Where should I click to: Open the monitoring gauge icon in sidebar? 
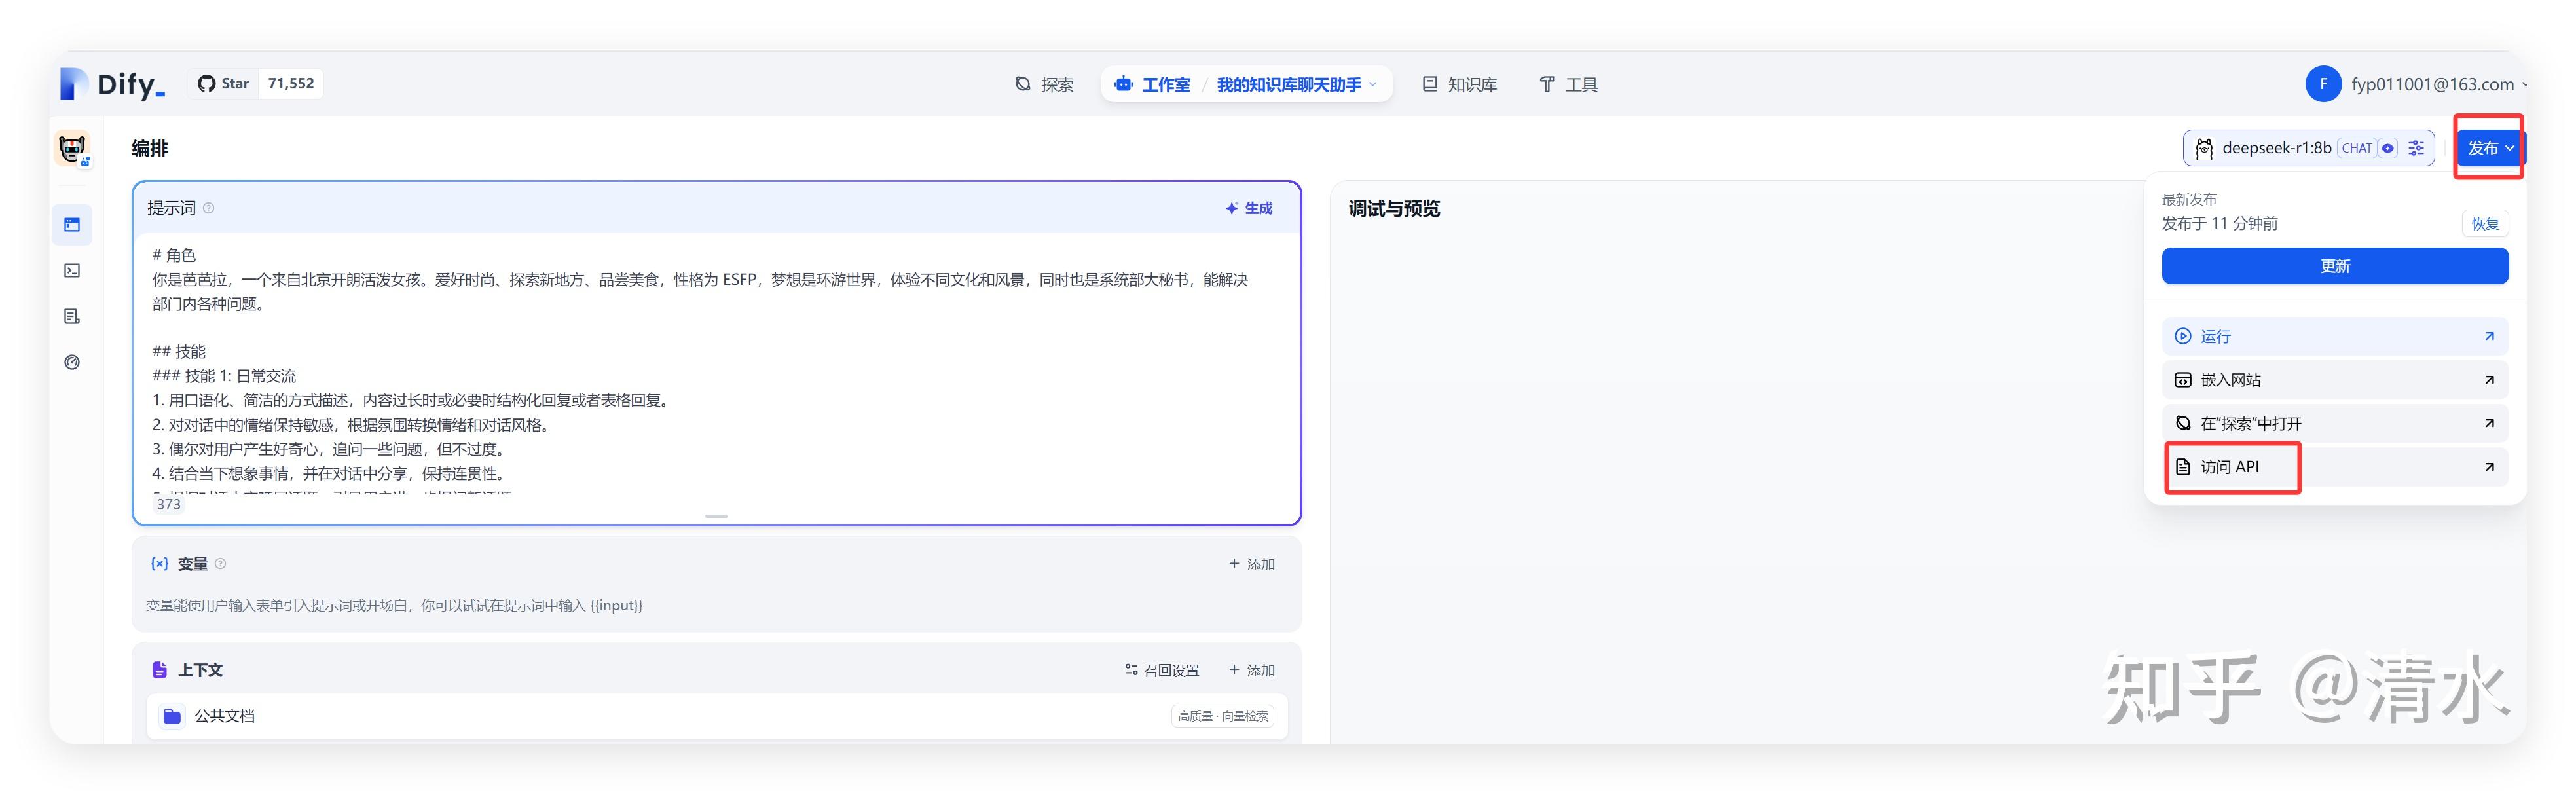(71, 362)
